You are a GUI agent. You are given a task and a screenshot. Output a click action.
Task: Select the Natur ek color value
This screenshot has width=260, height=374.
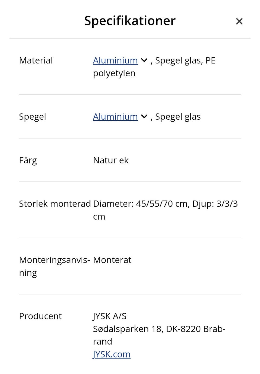(x=111, y=160)
